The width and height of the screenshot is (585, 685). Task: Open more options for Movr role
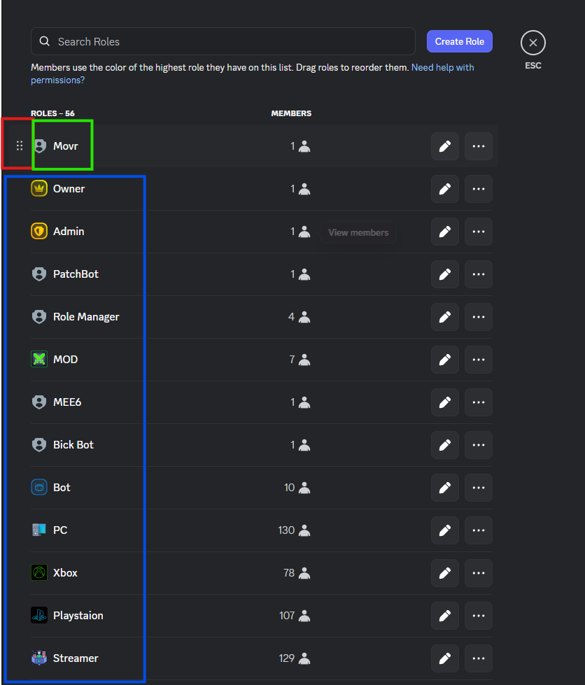479,146
